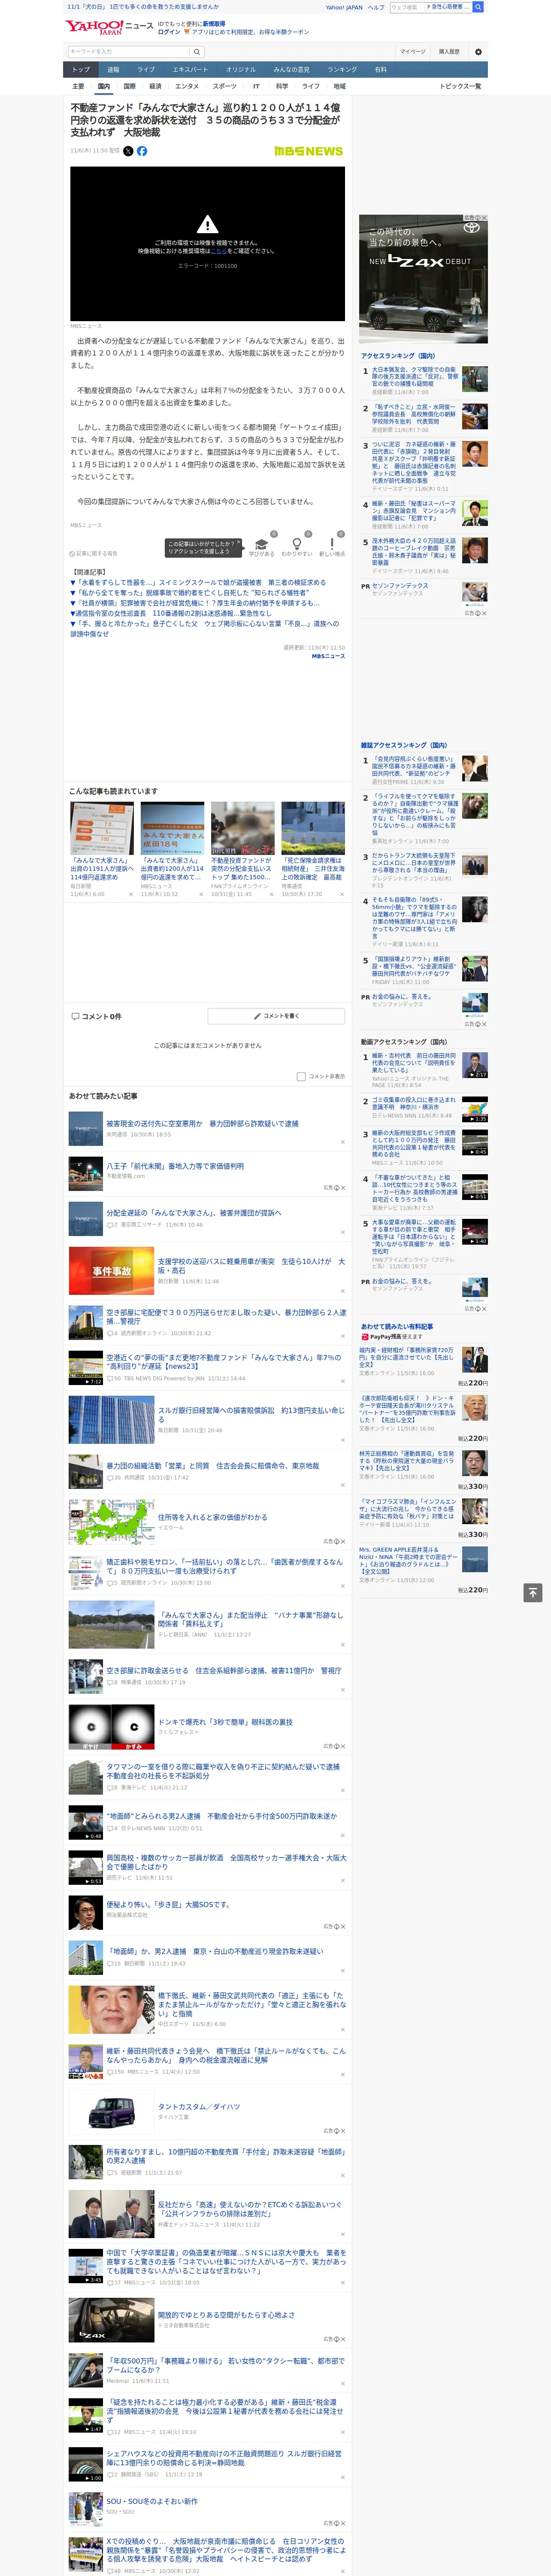Click 記事に関する報告 link
551x2576 pixels.
(93, 553)
